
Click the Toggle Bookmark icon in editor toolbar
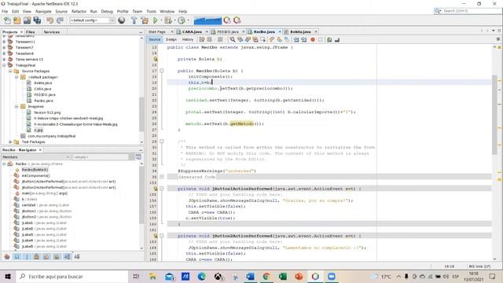click(x=287, y=40)
